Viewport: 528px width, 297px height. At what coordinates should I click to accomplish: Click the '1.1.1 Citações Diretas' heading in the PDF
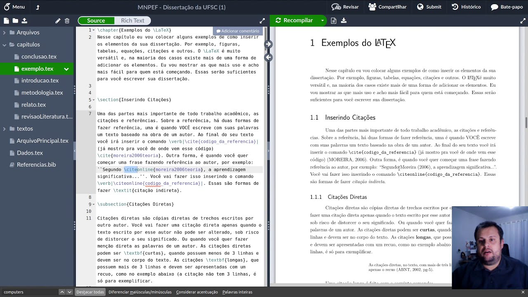pos(338,197)
